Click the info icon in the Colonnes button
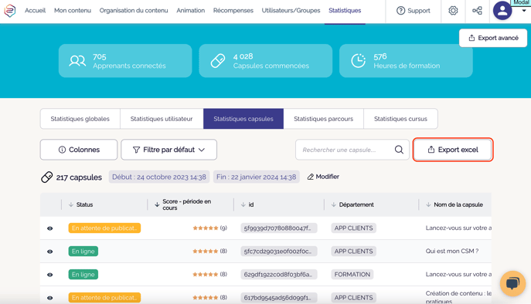The image size is (531, 304). [x=62, y=150]
